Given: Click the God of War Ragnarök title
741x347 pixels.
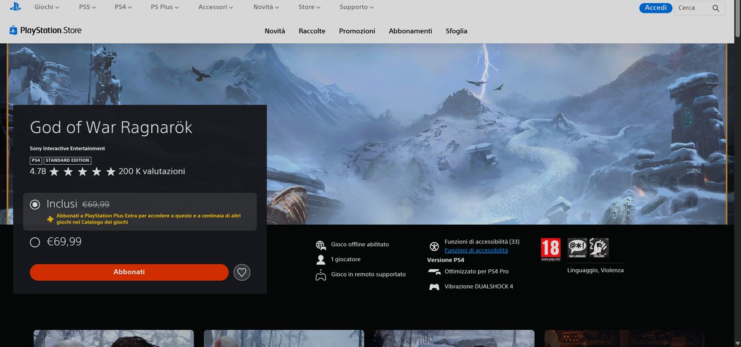Looking at the screenshot, I should [111, 128].
